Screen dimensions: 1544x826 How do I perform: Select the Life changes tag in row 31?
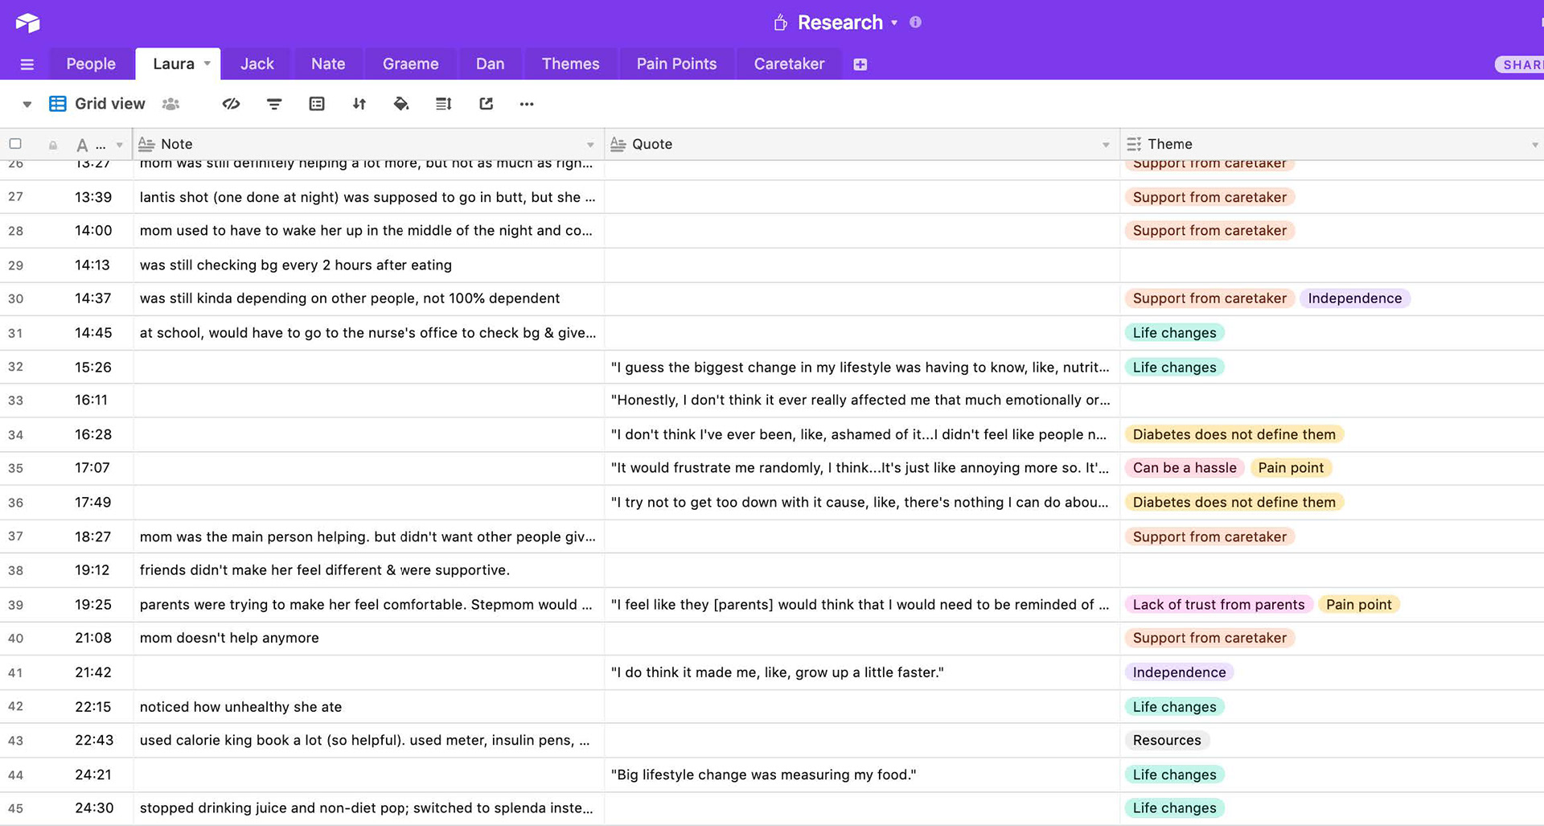click(1174, 333)
